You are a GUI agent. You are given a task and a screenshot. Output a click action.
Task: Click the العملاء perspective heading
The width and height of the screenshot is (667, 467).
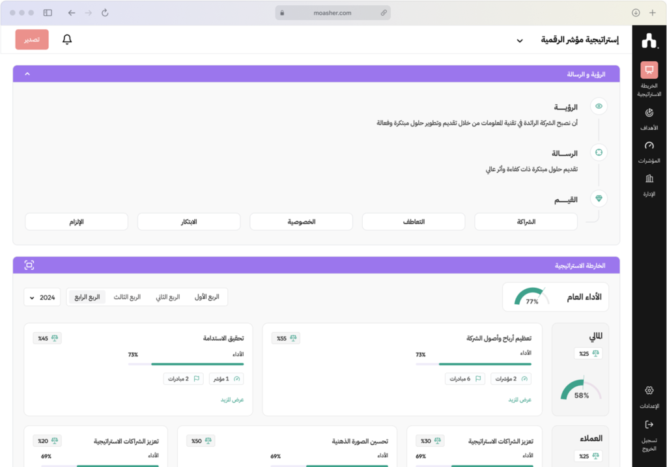point(591,438)
